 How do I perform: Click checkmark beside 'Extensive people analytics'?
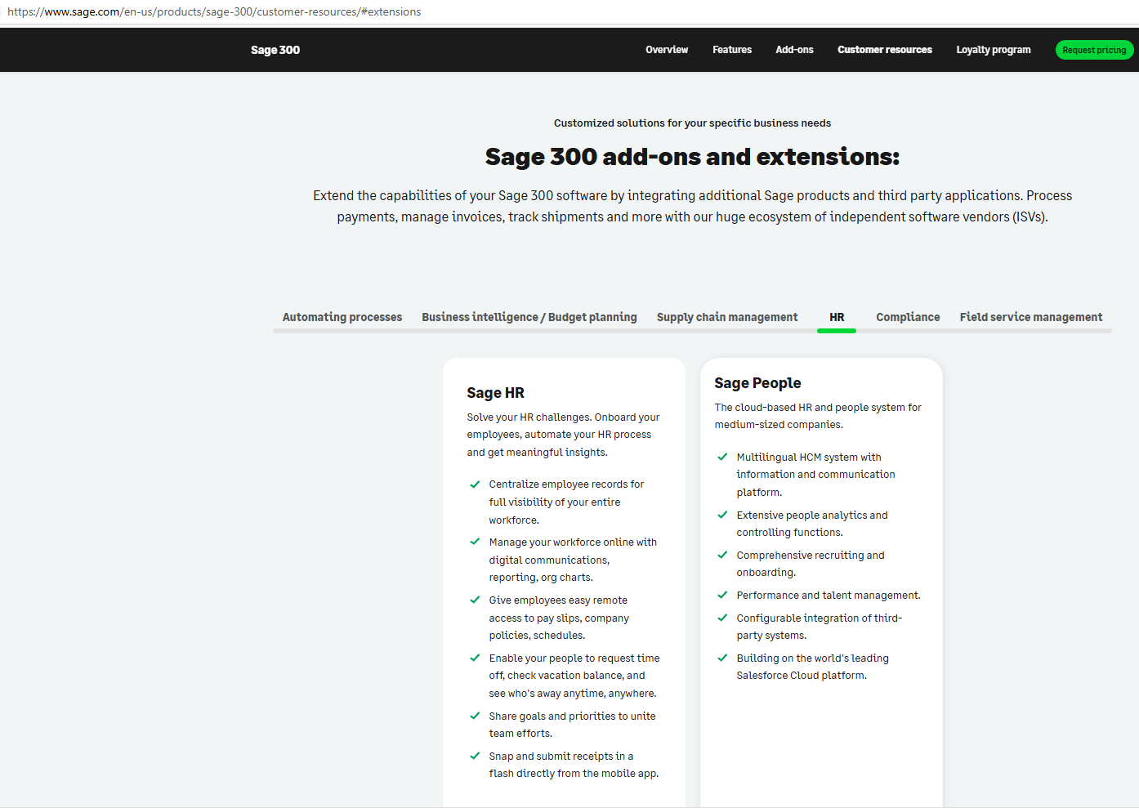pos(722,515)
